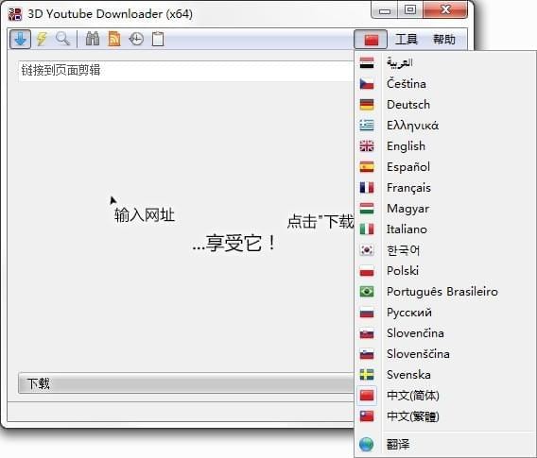Choose Русский language

445,313
